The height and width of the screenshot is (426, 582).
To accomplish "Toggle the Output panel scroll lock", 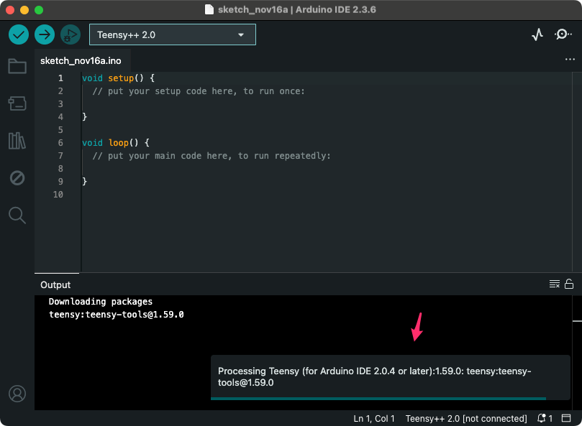I will [569, 284].
